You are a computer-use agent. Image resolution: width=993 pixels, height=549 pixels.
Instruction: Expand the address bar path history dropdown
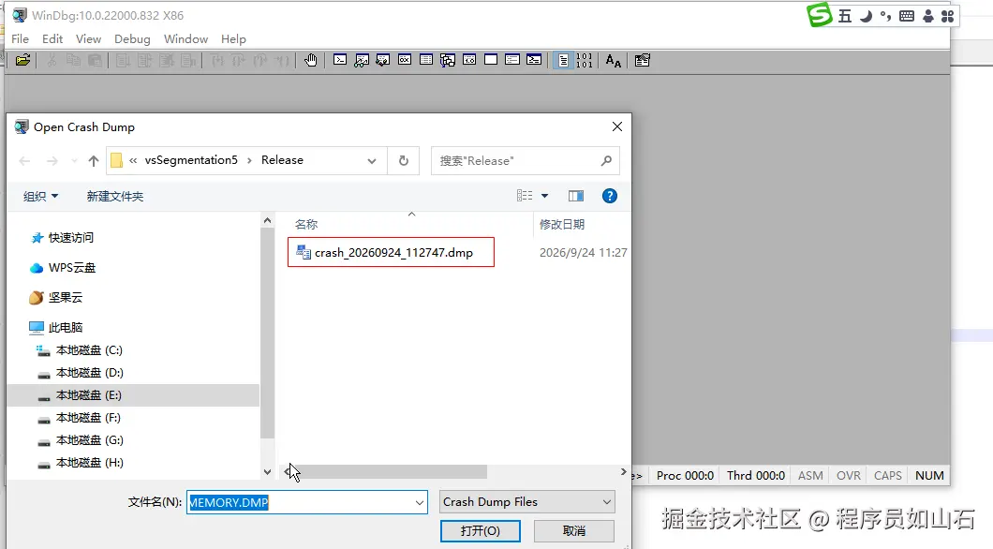pos(372,161)
